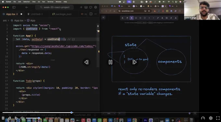Split the editor with the split icon
Image resolution: width=221 pixels, height=122 pixels.
tap(91, 14)
